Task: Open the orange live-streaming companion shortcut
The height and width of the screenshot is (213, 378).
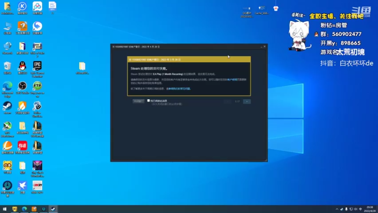Action: click(22, 28)
